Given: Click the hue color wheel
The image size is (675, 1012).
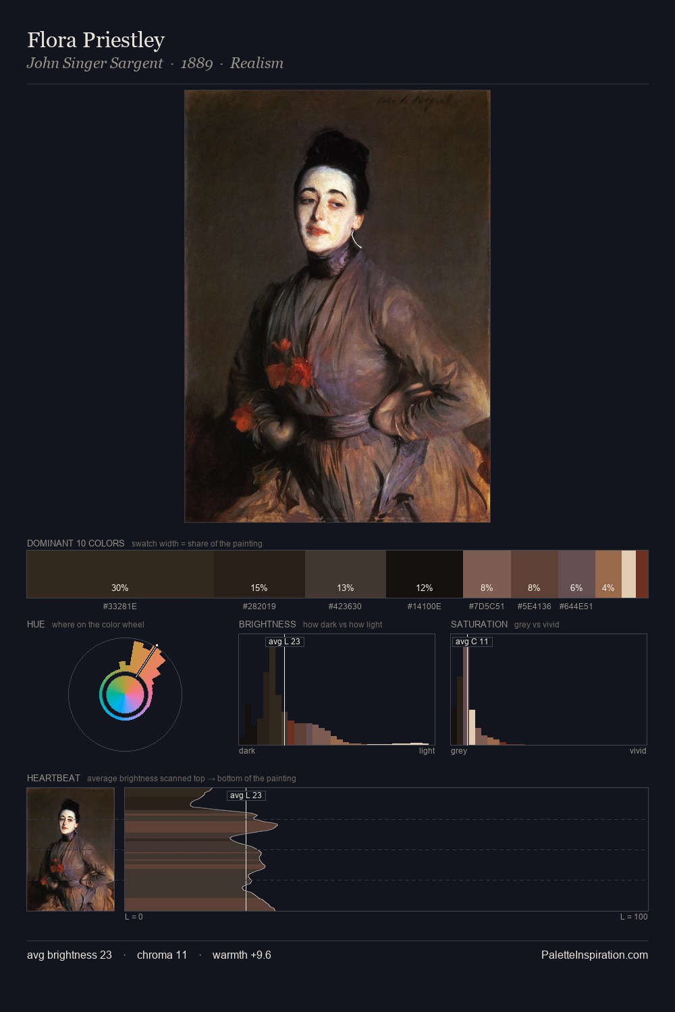Looking at the screenshot, I should 125,694.
